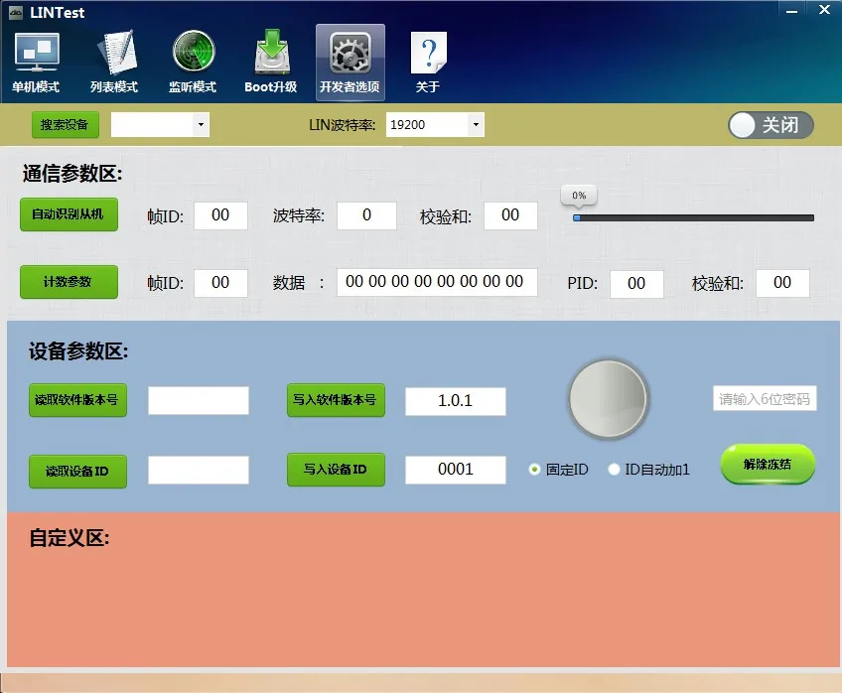Screen dimensions: 842x693
Task: Click the 读取软件版本号 button
Action: point(77,400)
